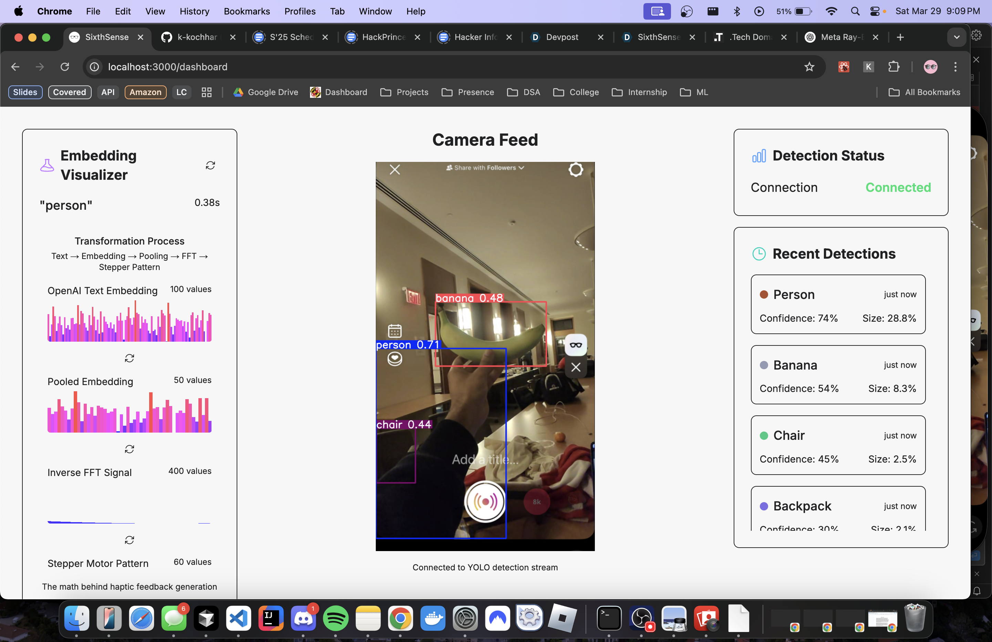Click refresh icon below Inverse FFT Signal chart

129,540
